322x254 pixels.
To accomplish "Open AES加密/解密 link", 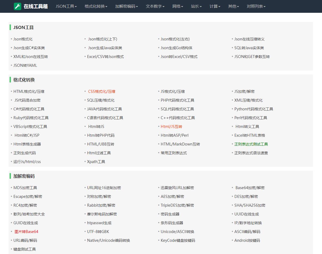I will tap(172, 197).
